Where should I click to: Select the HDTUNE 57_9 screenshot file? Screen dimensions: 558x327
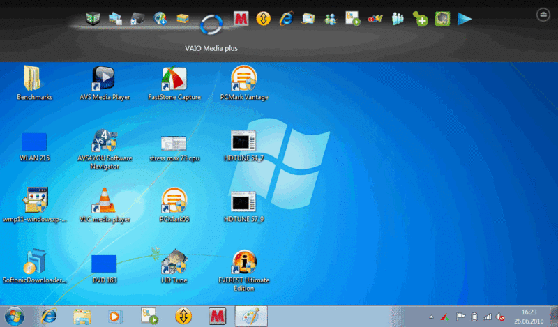click(243, 207)
